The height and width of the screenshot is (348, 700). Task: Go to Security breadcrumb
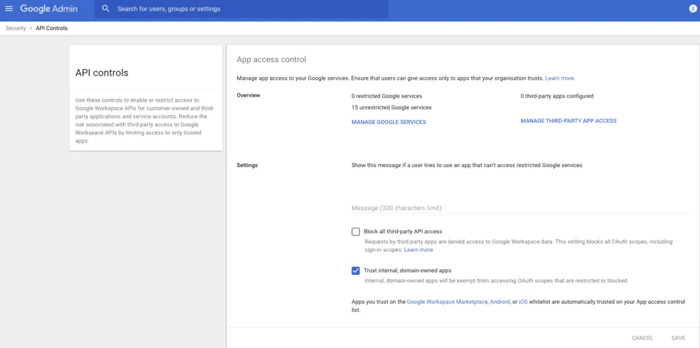(x=16, y=28)
